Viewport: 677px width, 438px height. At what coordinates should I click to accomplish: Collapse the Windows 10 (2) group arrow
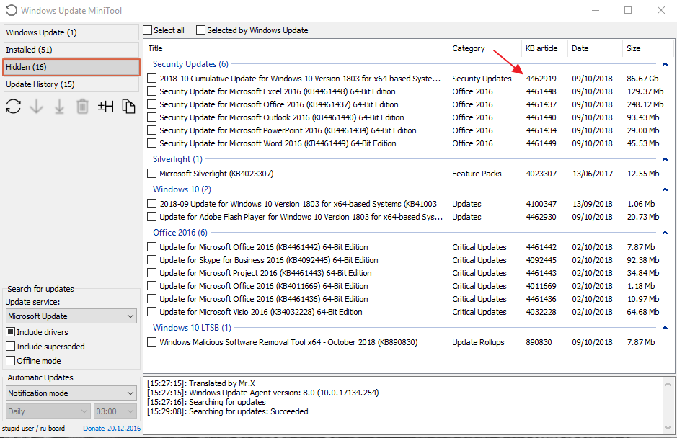tap(665, 189)
